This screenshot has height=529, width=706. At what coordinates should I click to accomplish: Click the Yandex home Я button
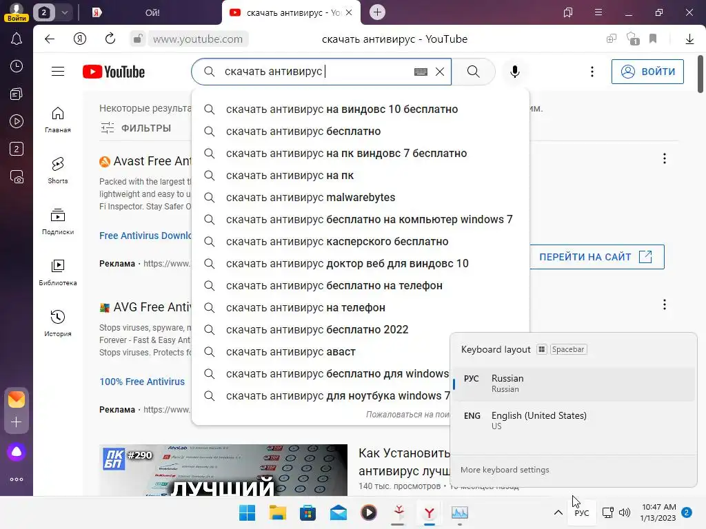click(80, 39)
